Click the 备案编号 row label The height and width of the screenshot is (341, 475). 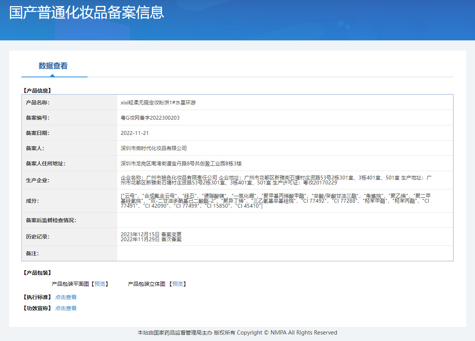coord(38,118)
